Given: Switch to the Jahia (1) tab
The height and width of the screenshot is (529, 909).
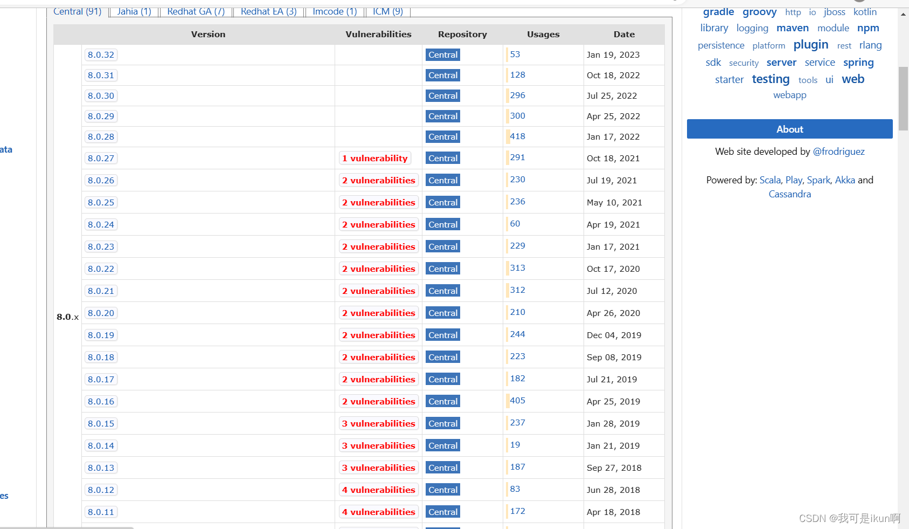Looking at the screenshot, I should pyautogui.click(x=134, y=12).
